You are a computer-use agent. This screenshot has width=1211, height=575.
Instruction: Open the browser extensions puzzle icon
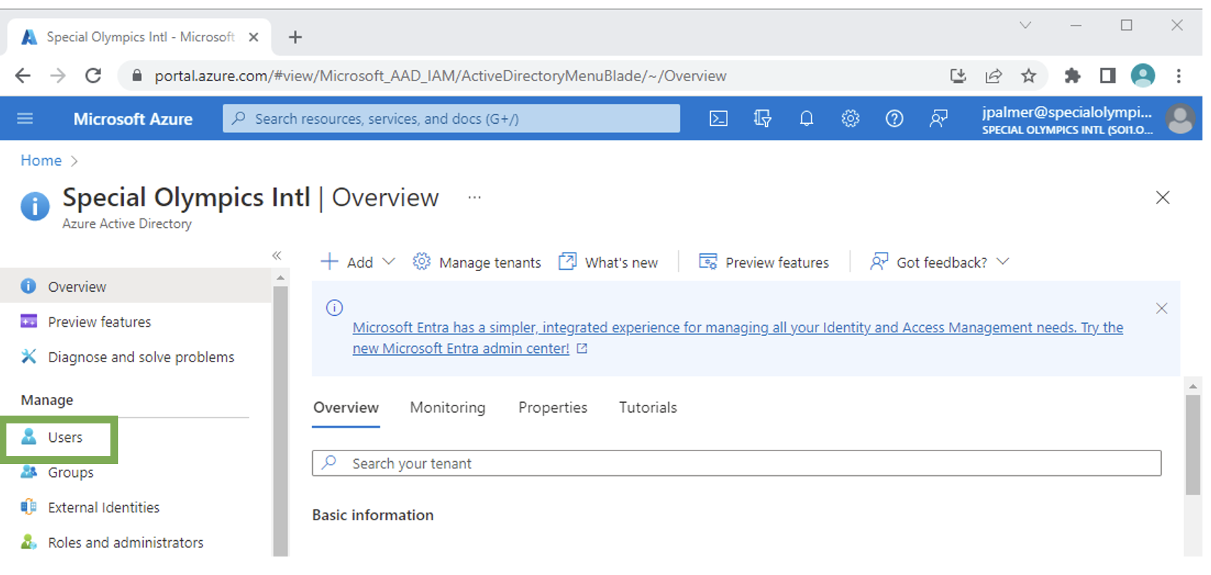(1072, 75)
